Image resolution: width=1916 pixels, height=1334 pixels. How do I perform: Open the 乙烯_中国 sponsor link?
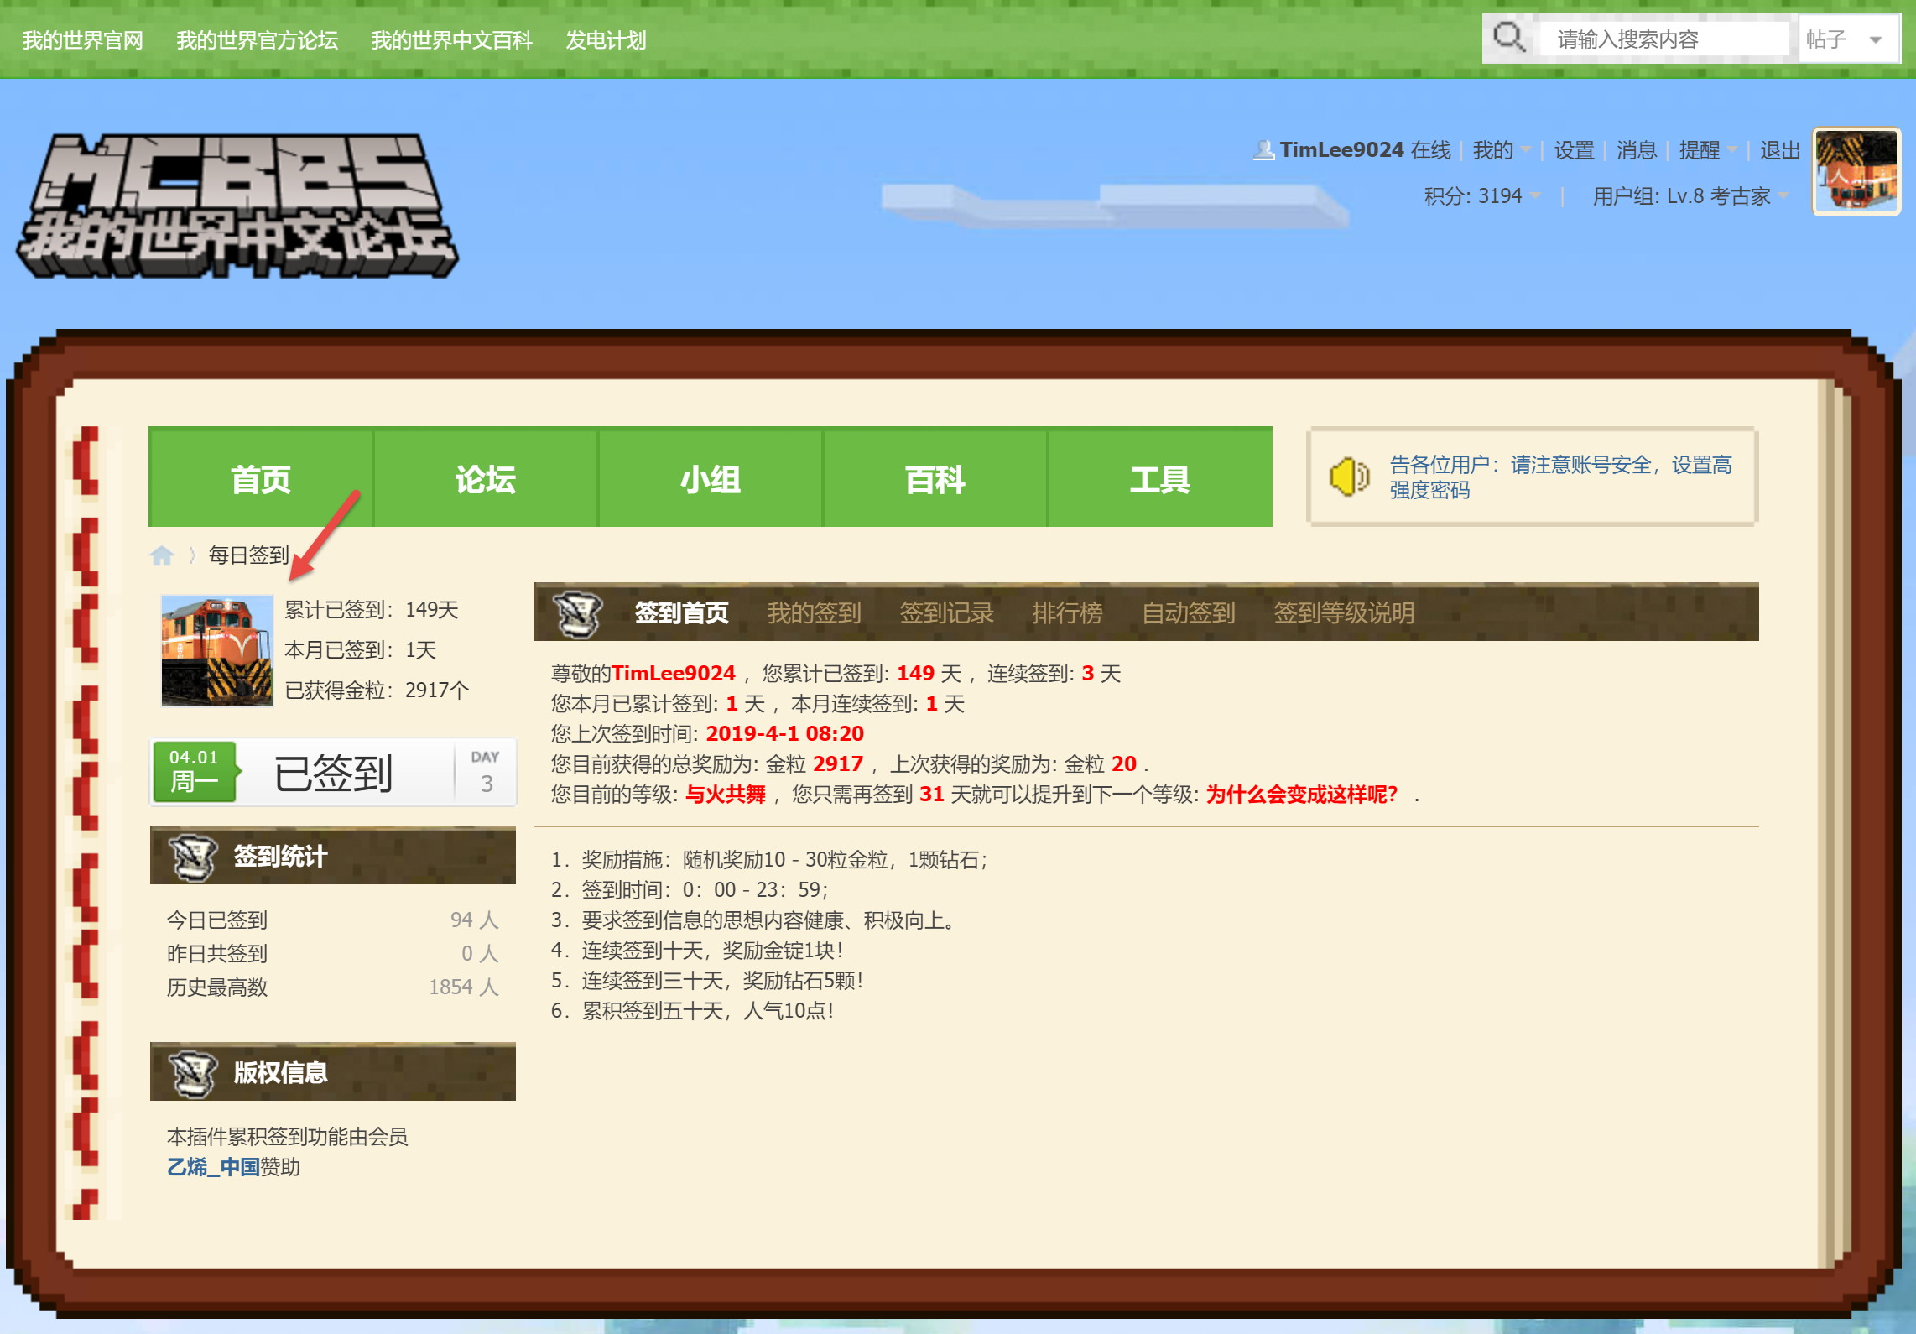[213, 1167]
